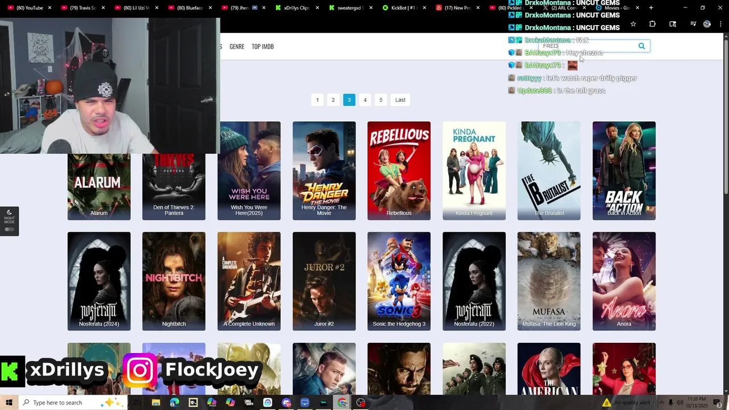The image size is (729, 410).
Task: Open the TOP IMDB menu item
Action: [x=263, y=47]
